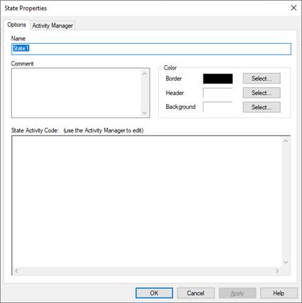
Task: Close the State Properties dialog
Action: tap(293, 8)
